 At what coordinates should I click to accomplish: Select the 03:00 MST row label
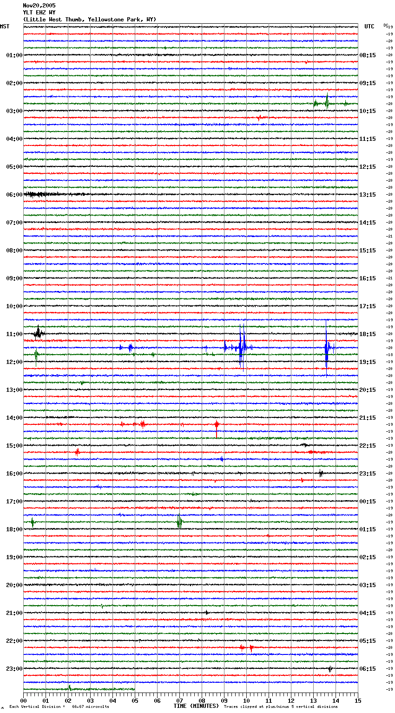(14, 111)
